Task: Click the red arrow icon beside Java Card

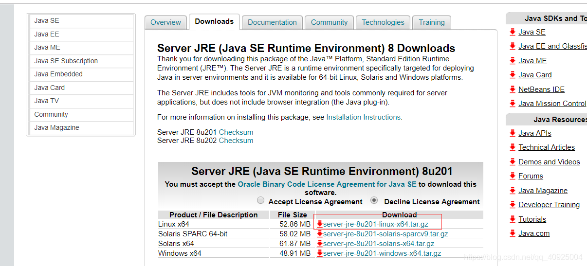Action: point(513,75)
